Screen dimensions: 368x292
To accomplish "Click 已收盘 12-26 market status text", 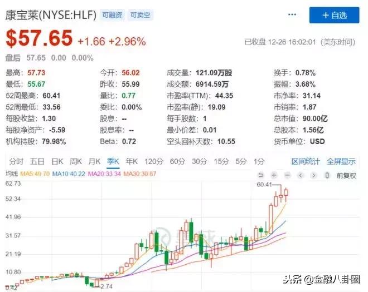I will pos(300,42).
